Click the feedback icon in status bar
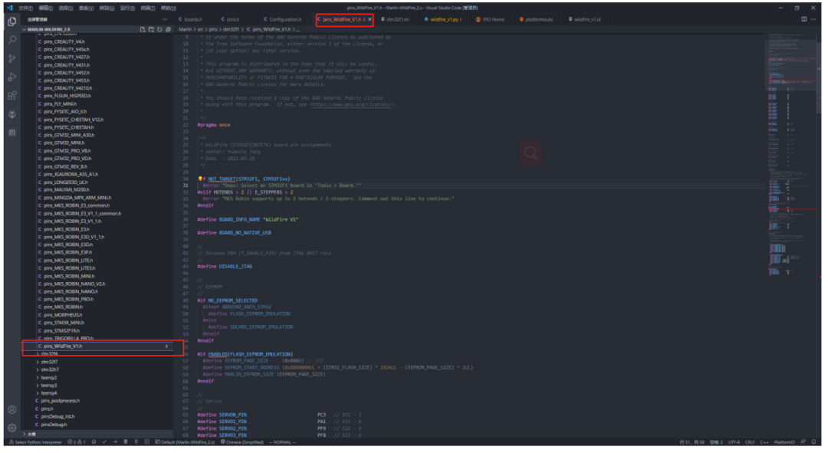The width and height of the screenshot is (828, 453). click(803, 442)
